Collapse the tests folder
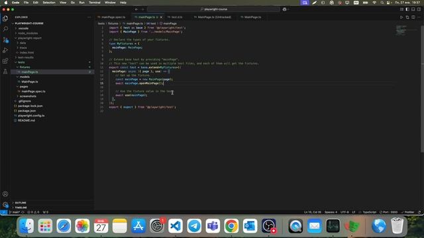424x238 pixels. click(x=21, y=62)
